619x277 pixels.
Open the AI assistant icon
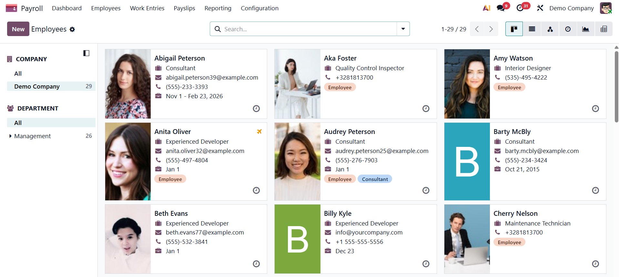pos(486,8)
